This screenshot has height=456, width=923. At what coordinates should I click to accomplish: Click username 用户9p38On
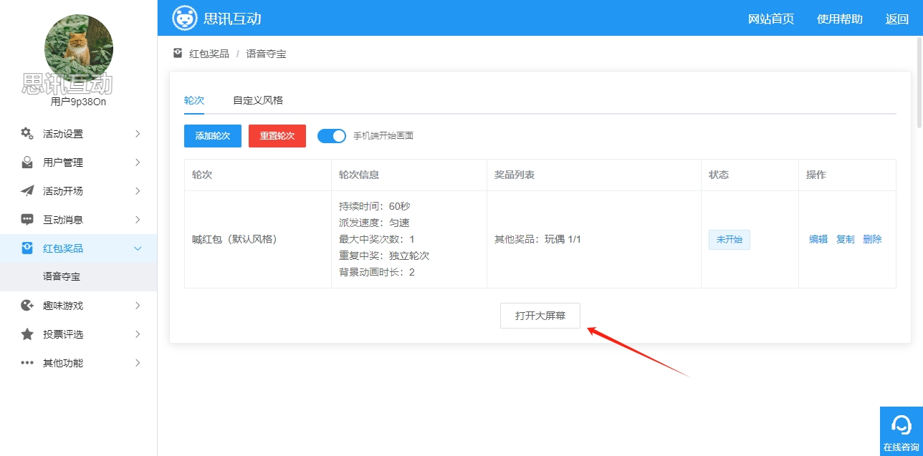tap(79, 102)
